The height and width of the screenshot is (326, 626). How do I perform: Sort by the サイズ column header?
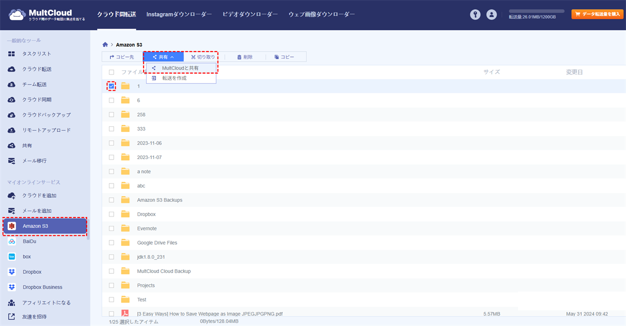click(x=491, y=72)
